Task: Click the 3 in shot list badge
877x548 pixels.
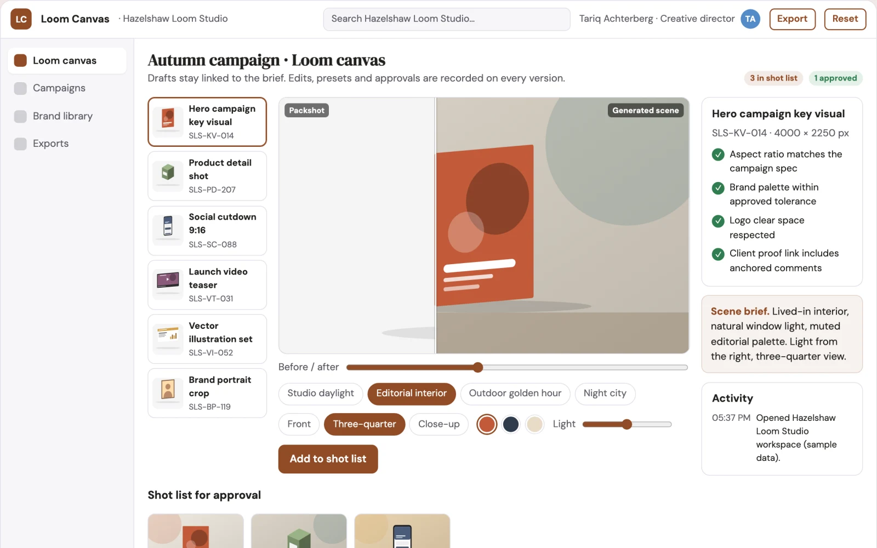Action: coord(773,78)
